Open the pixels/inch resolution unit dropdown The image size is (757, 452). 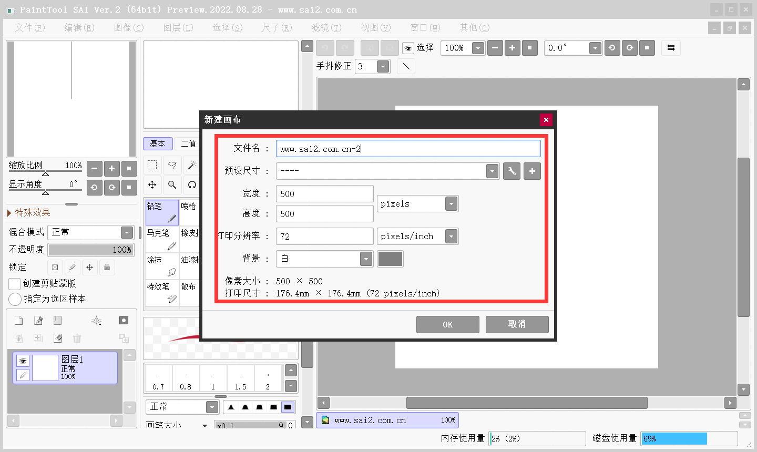[x=451, y=237]
